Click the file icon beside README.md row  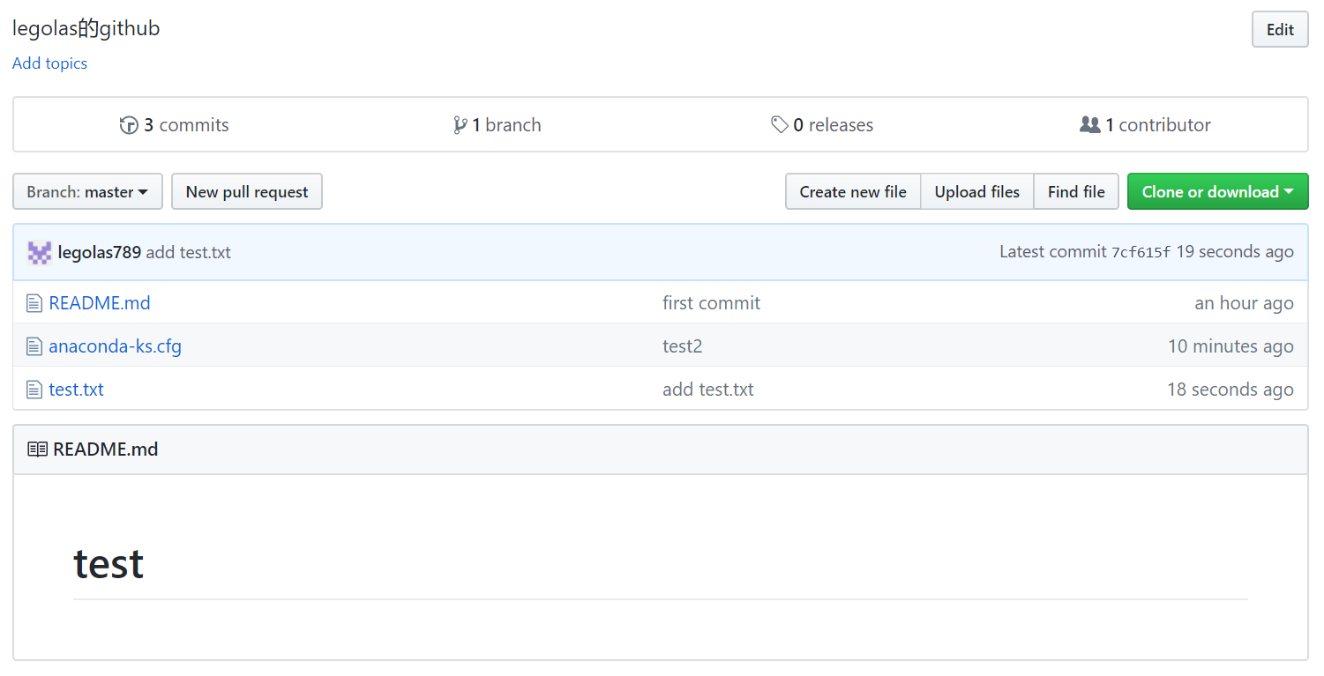click(34, 303)
